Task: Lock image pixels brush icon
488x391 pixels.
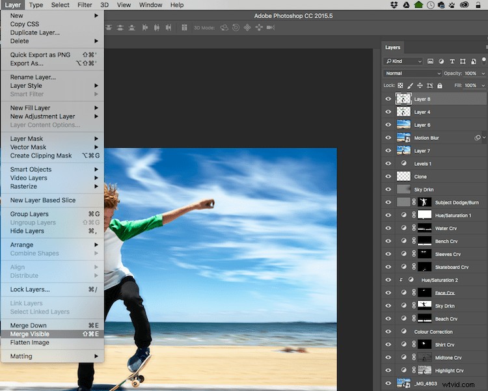Action: [410, 86]
